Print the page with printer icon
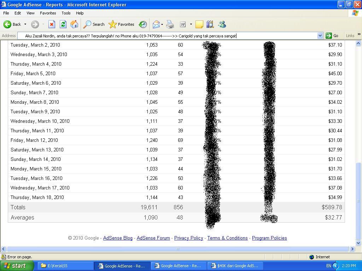The width and height of the screenshot is (362, 271). tap(170, 24)
